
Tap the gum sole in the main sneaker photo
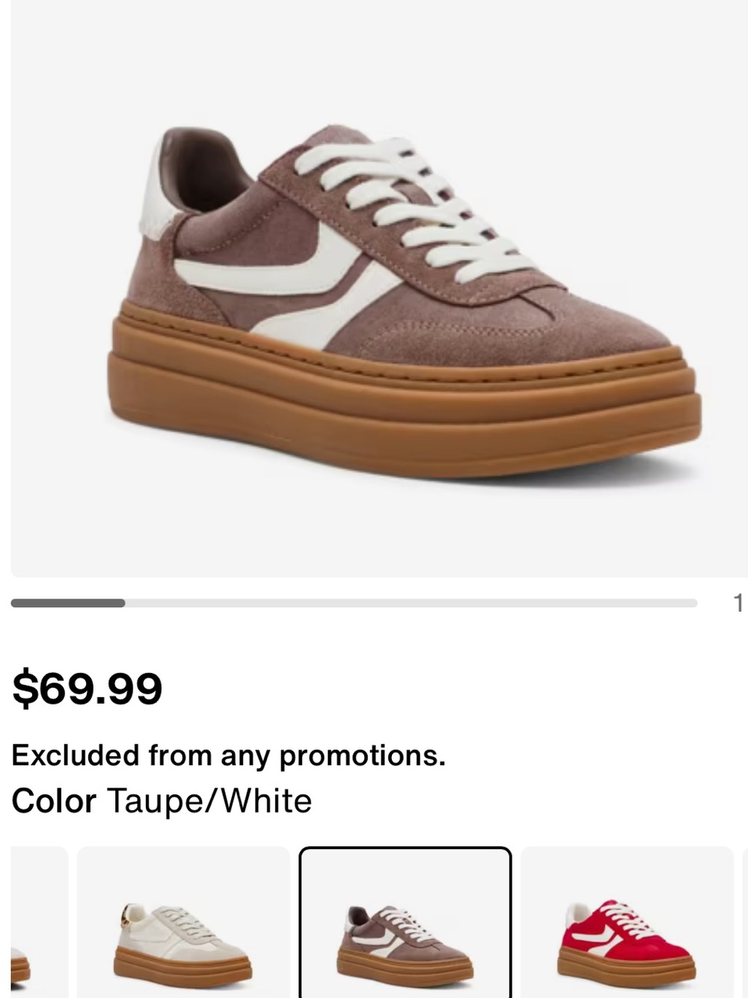tap(404, 404)
